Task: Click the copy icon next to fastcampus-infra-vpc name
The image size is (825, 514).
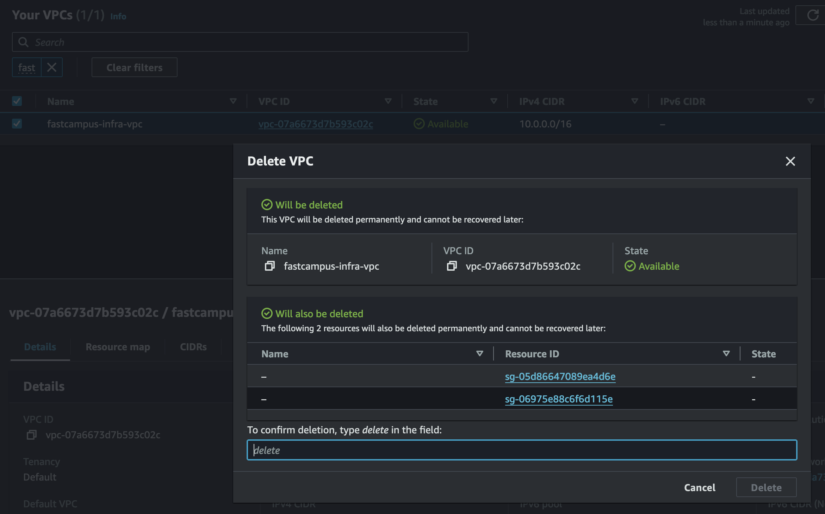Action: 269,266
